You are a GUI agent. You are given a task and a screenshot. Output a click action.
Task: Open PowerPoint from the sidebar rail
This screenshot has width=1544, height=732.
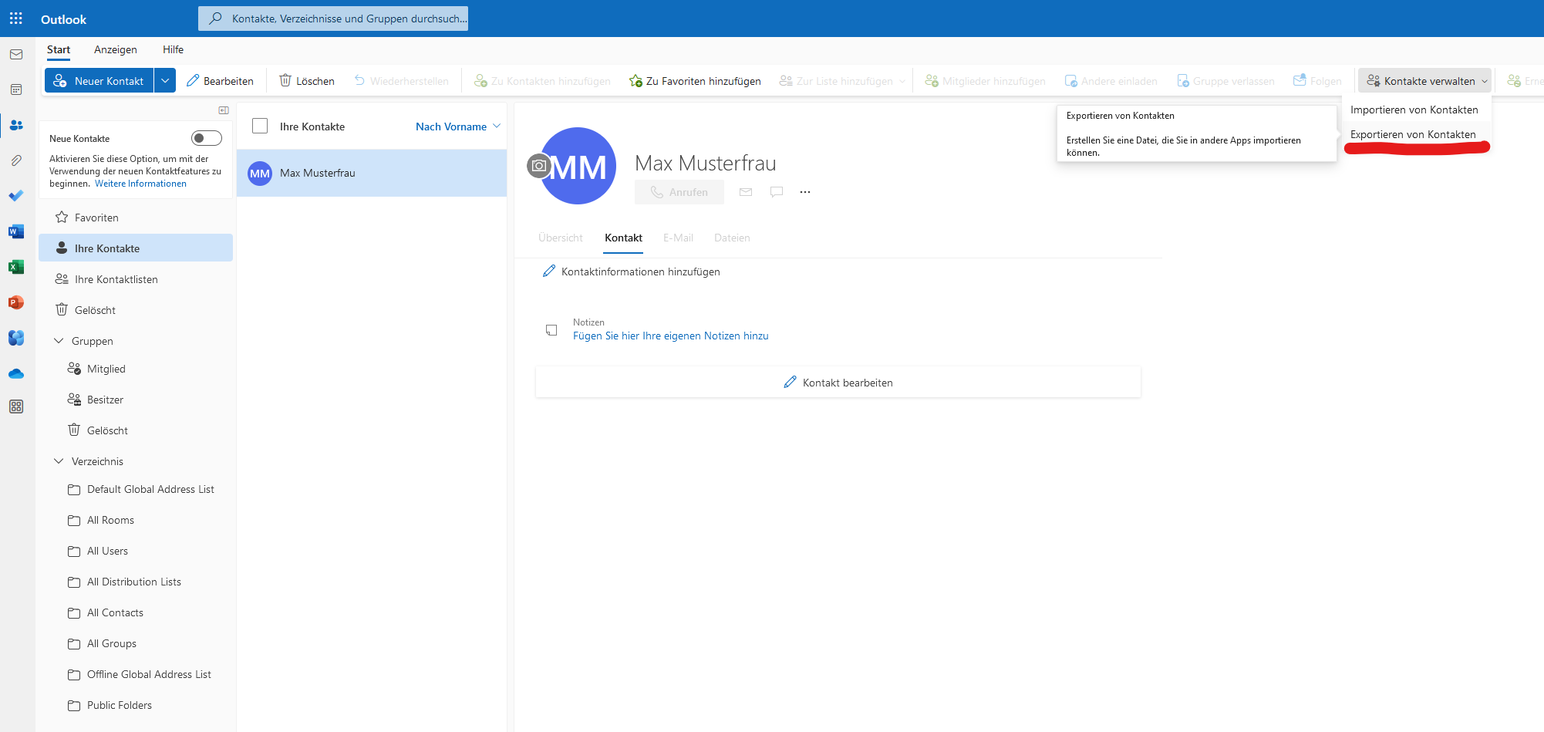pos(16,302)
